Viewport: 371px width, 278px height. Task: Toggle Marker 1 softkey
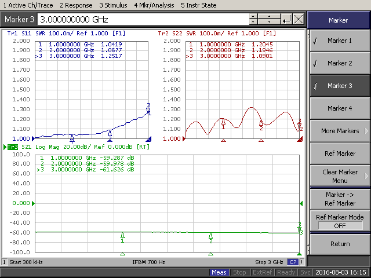(x=340, y=41)
